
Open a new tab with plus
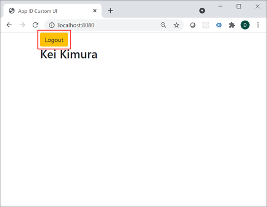(x=110, y=11)
